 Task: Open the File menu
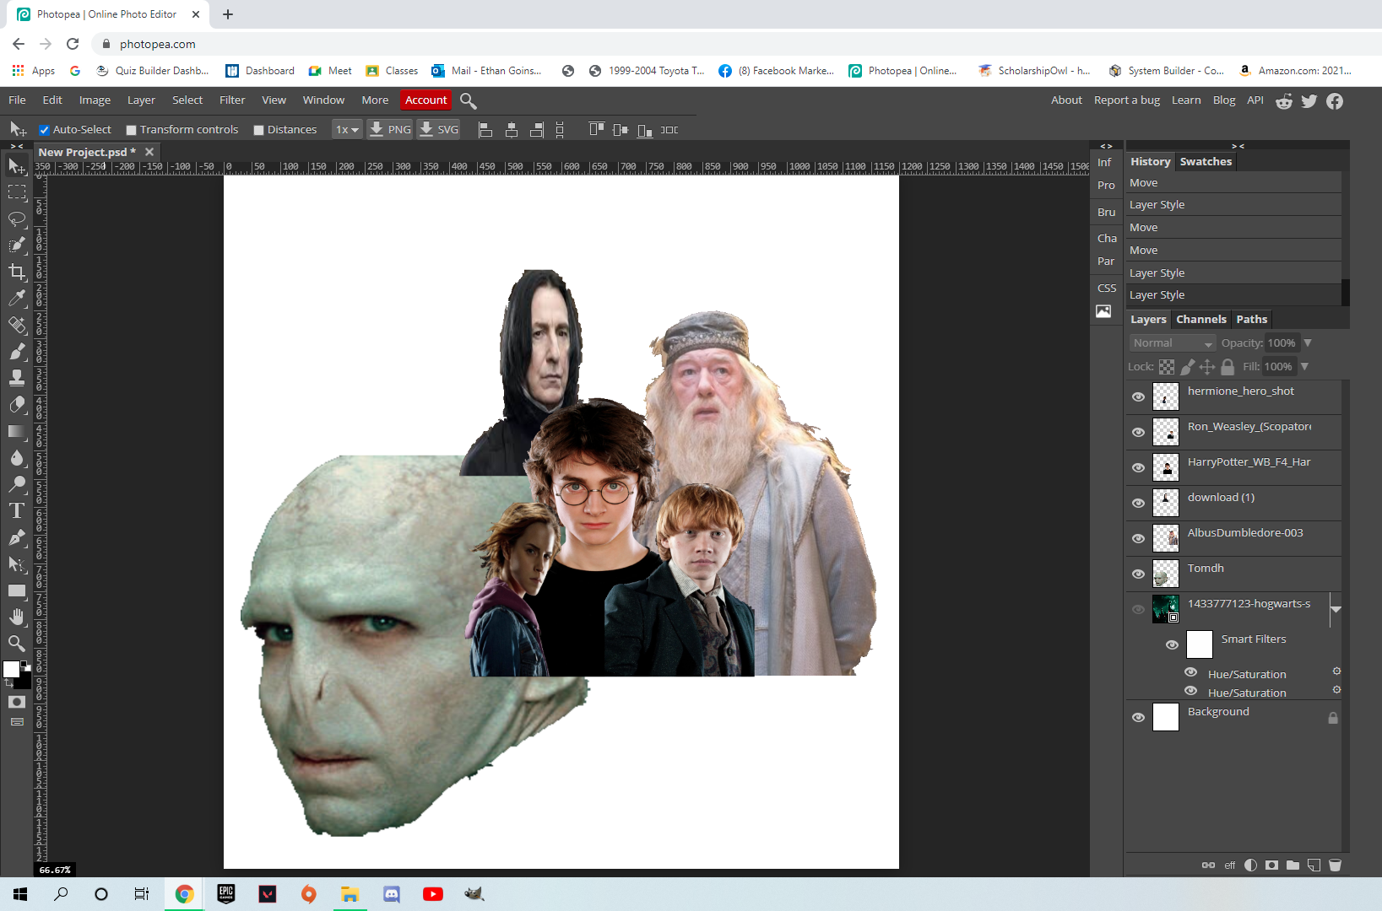17,100
